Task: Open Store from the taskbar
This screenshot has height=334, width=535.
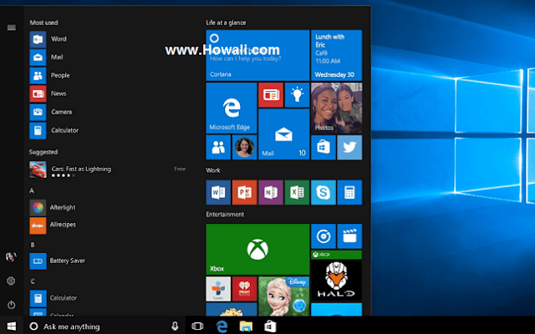Action: pos(270,326)
